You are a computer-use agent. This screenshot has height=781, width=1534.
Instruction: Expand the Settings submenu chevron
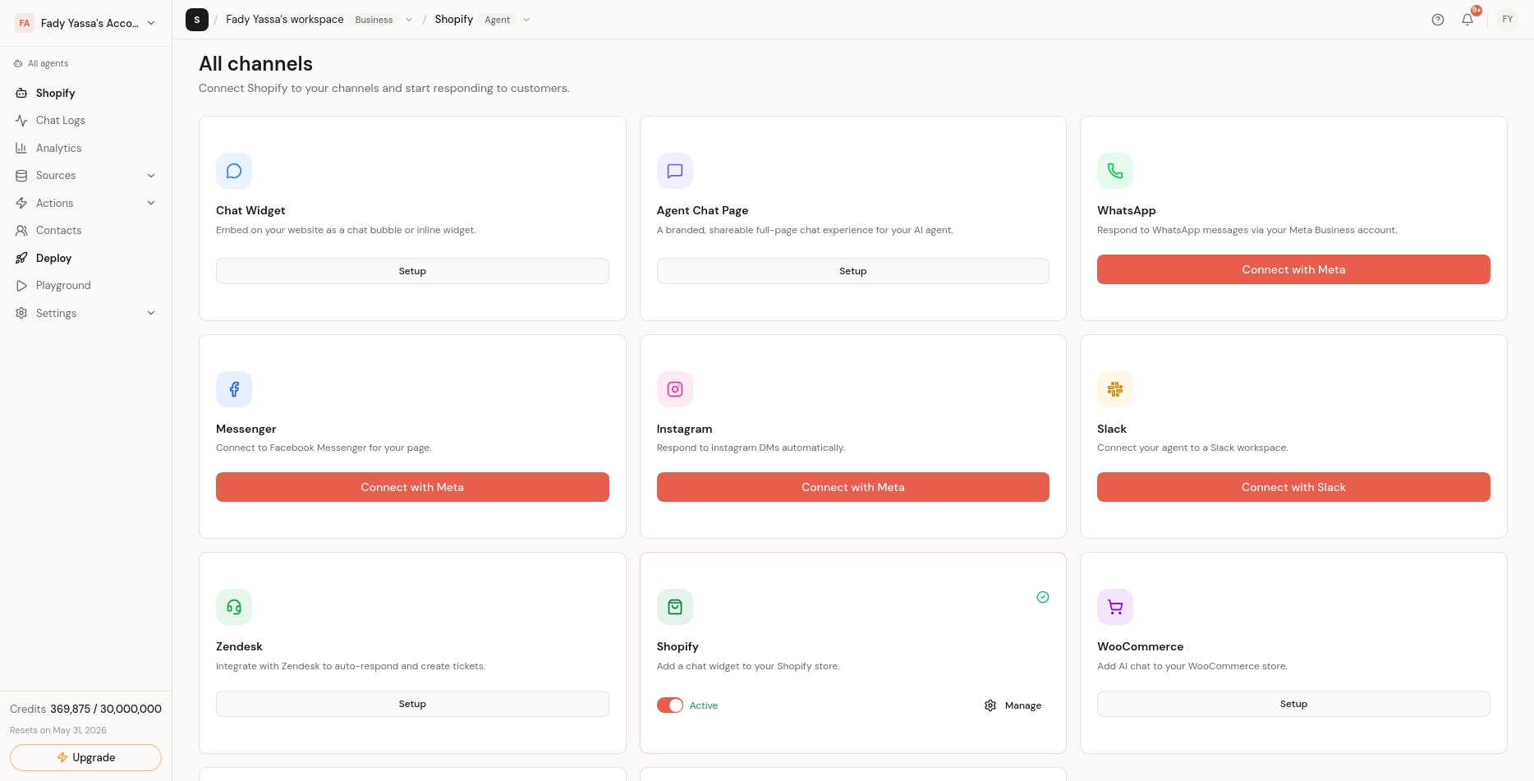tap(151, 313)
